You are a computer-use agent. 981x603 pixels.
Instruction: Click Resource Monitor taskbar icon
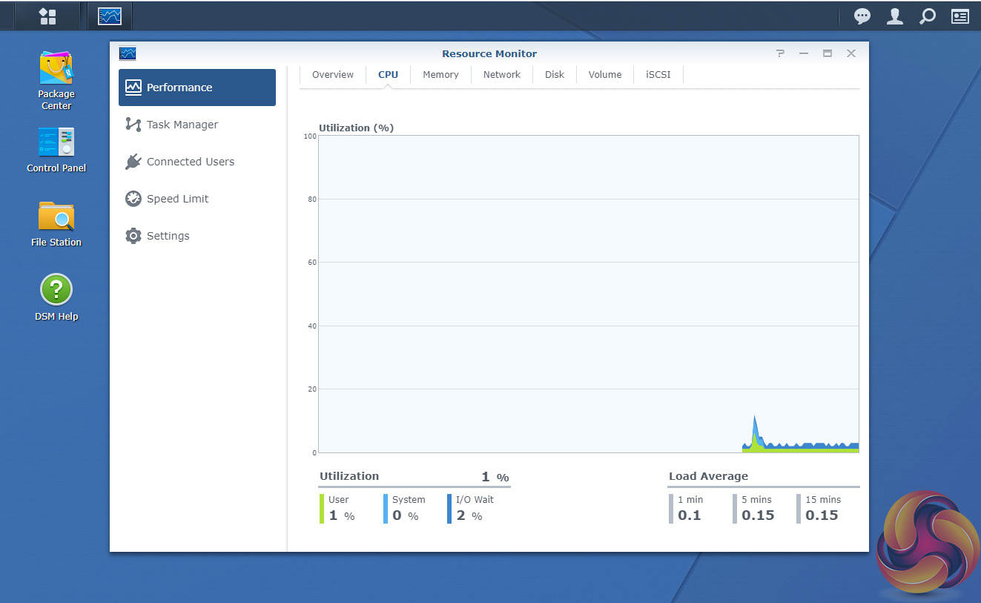point(110,16)
